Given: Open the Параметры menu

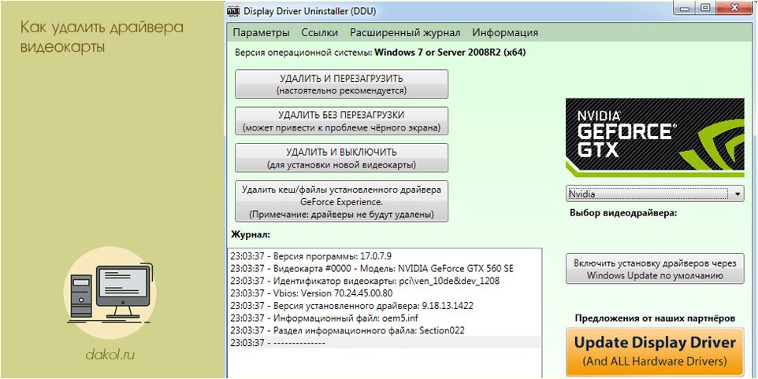Looking at the screenshot, I should (261, 33).
